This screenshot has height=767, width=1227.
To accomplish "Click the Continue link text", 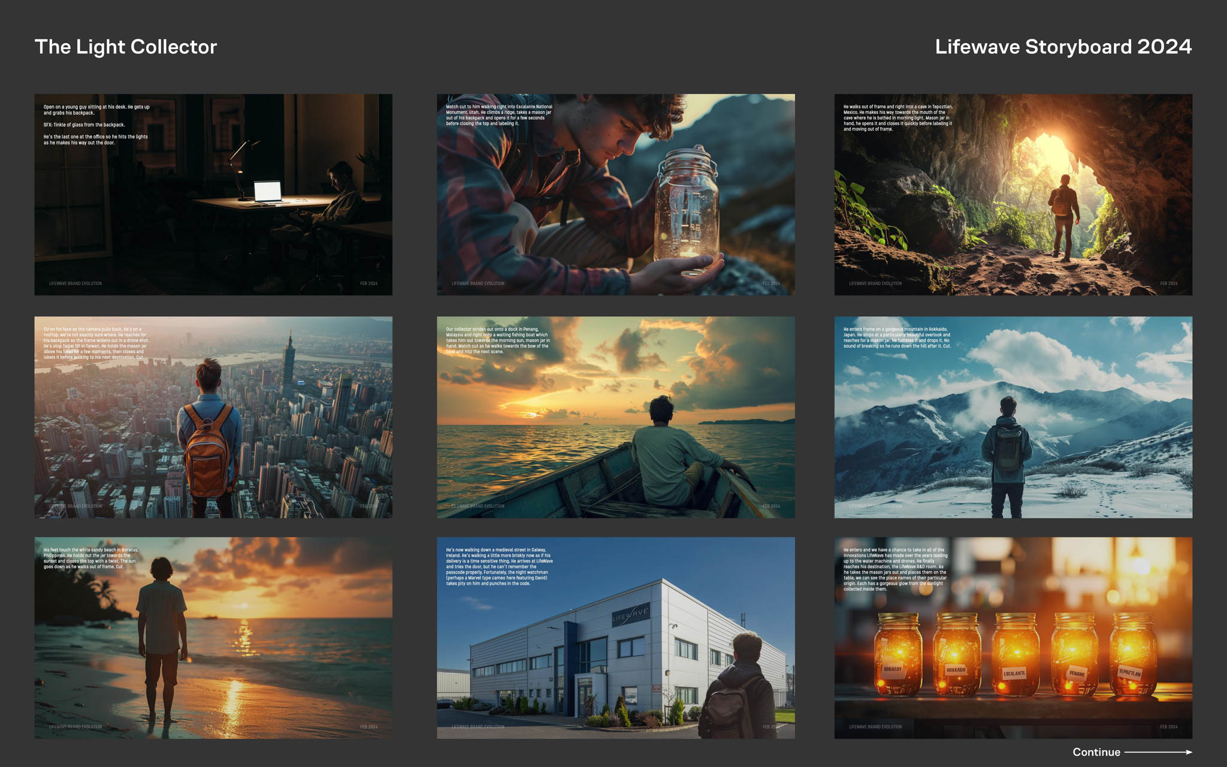I will [x=1096, y=752].
